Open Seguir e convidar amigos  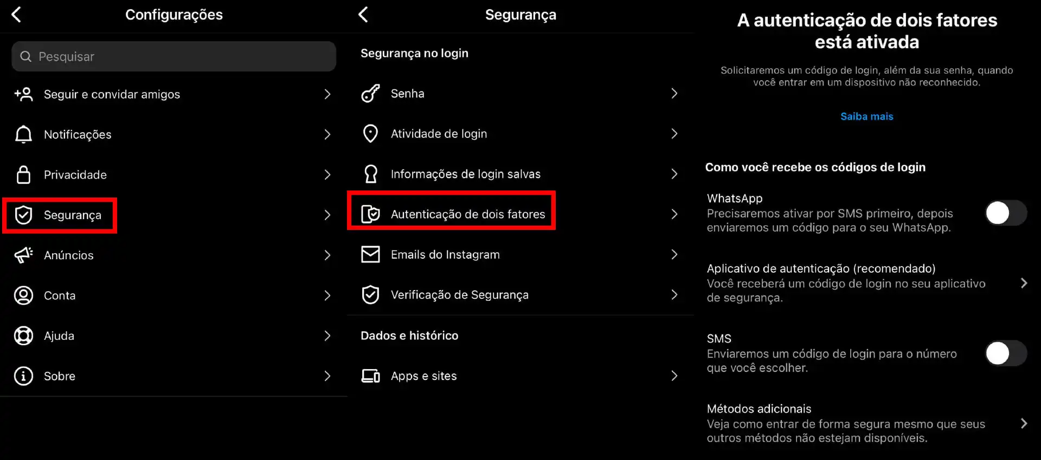(173, 94)
